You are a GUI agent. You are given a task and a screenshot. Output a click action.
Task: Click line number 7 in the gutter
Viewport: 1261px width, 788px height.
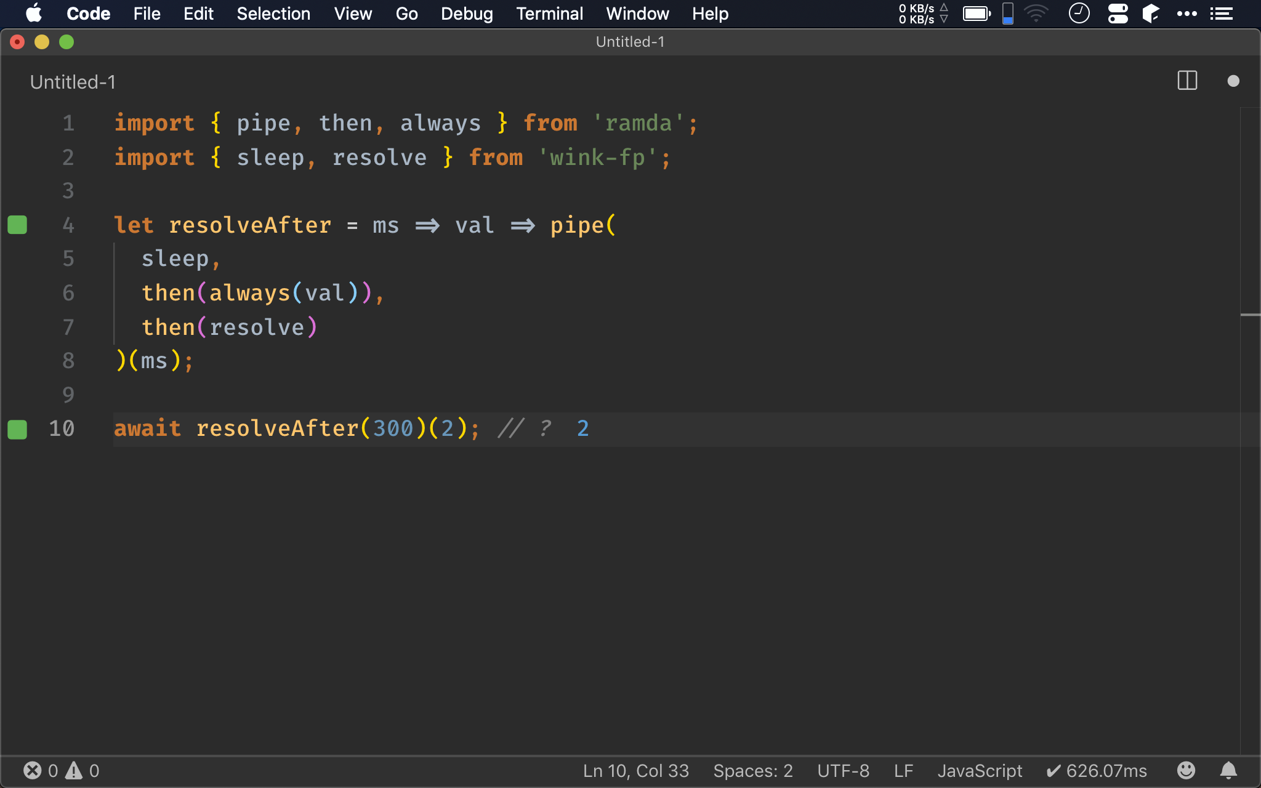point(68,327)
